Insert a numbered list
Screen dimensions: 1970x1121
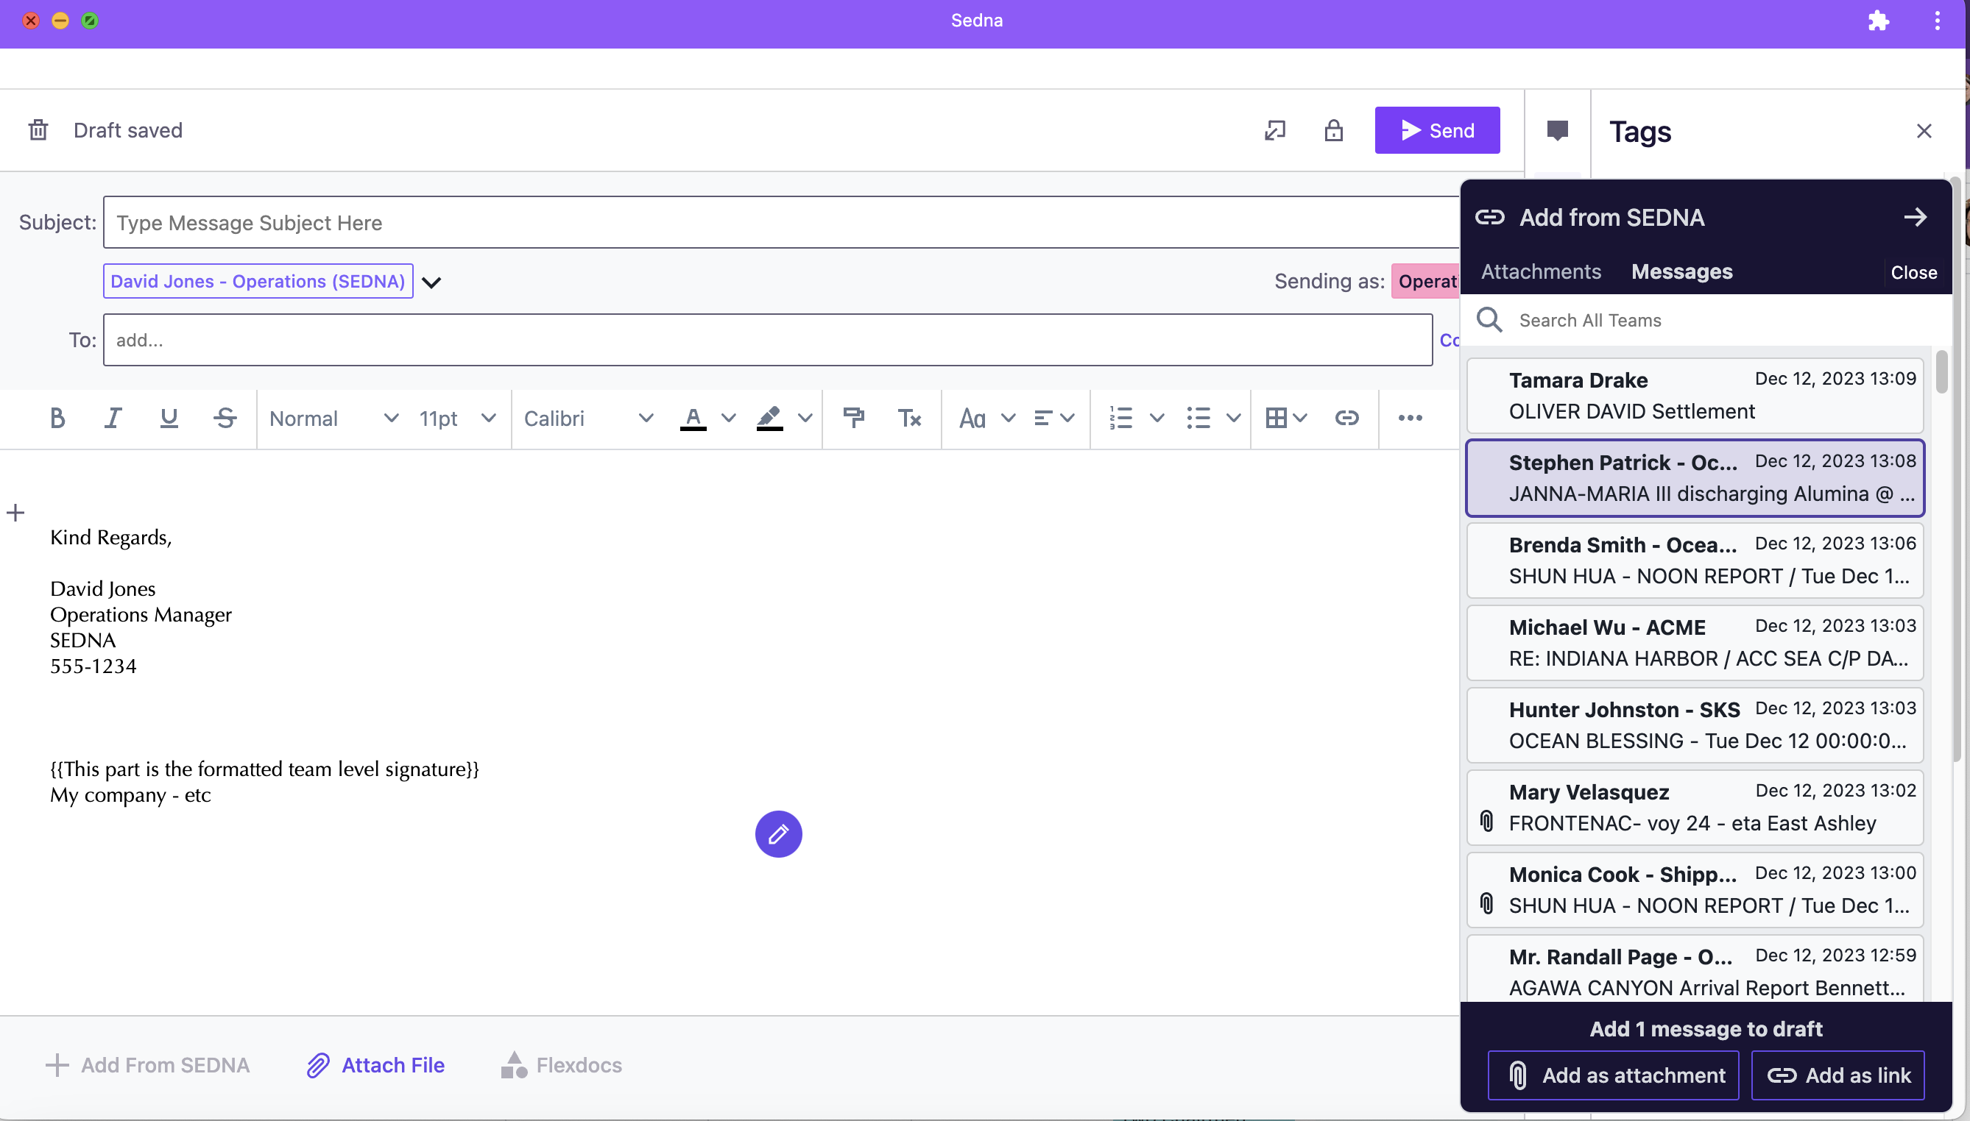coord(1121,418)
